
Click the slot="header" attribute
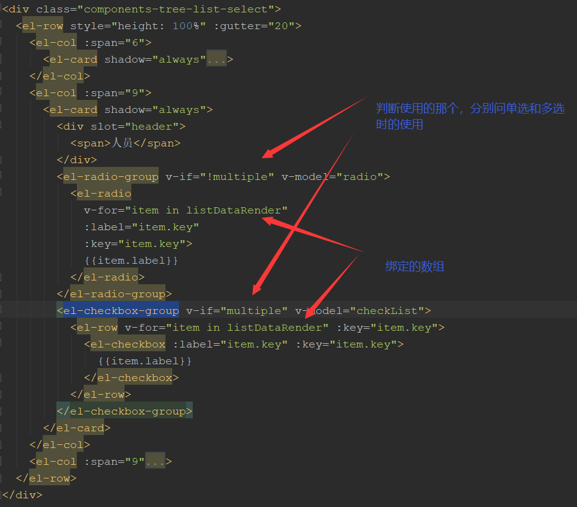[x=134, y=127]
